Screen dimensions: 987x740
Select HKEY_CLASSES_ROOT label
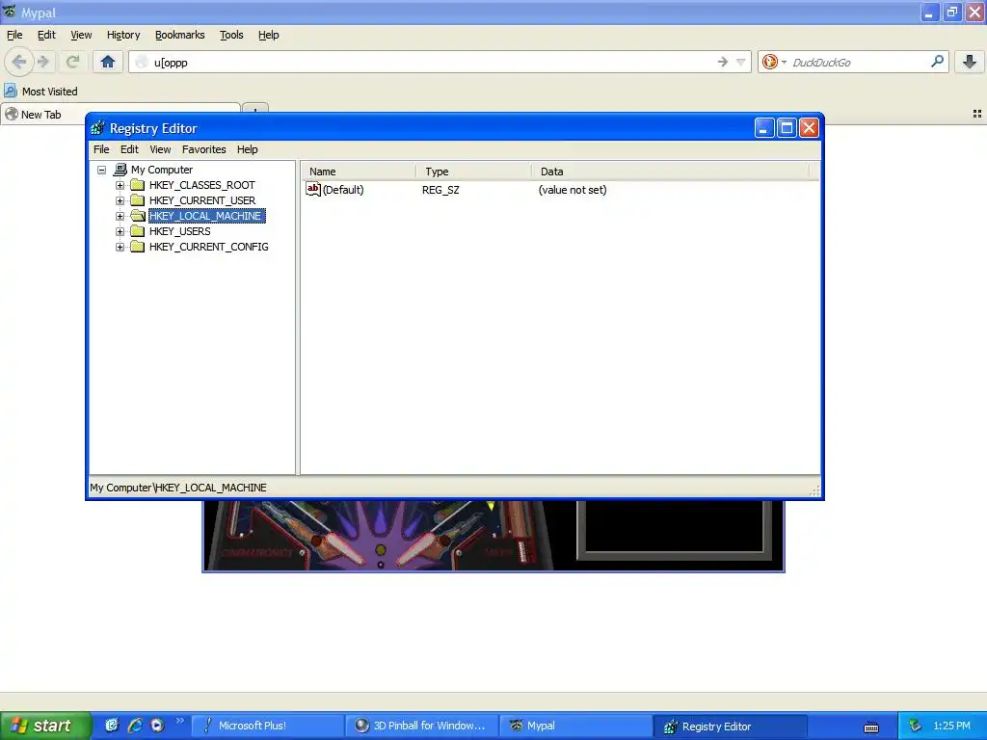coord(202,185)
